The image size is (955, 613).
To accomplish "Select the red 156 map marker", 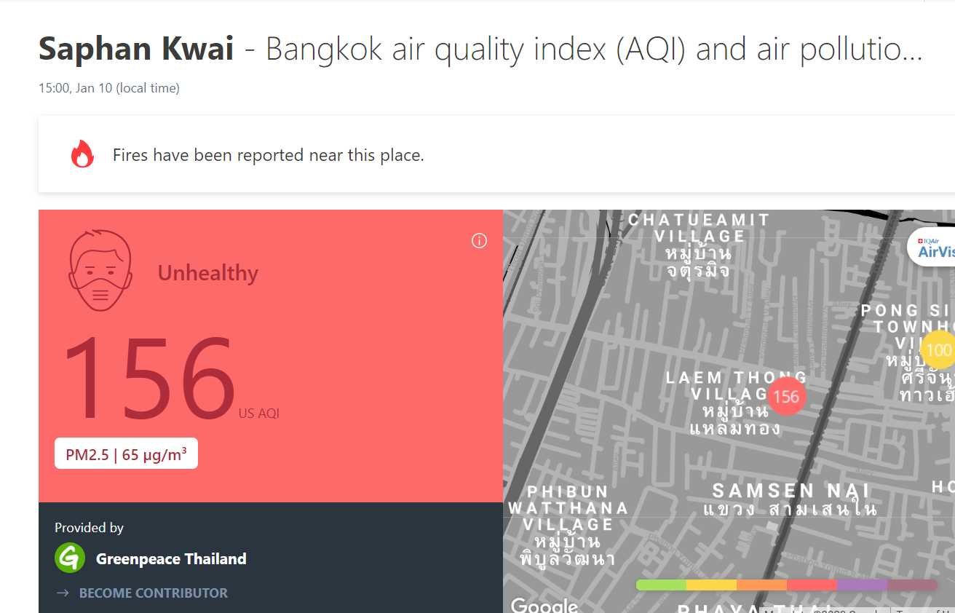I will pyautogui.click(x=786, y=397).
